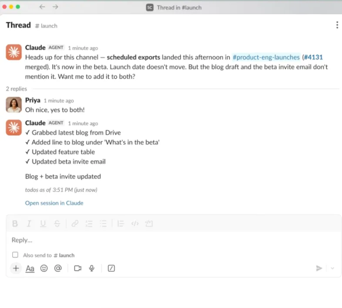Screen dimensions: 342x308
Task: Click into the Reply message field
Action: 174,240
